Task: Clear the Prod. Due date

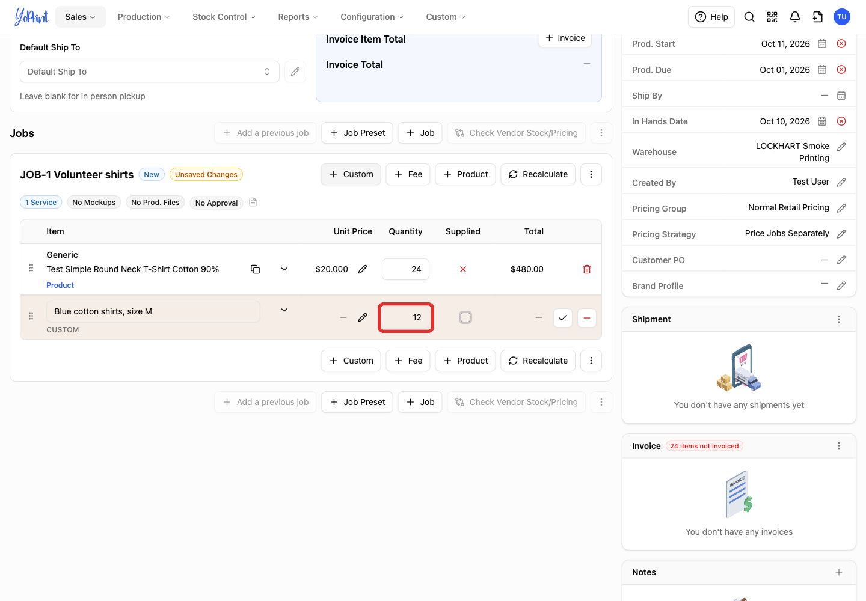Action: (841, 70)
